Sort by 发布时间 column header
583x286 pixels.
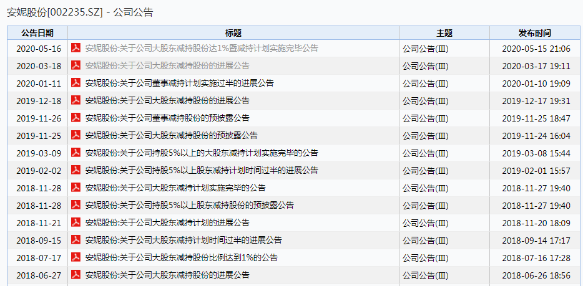click(535, 33)
